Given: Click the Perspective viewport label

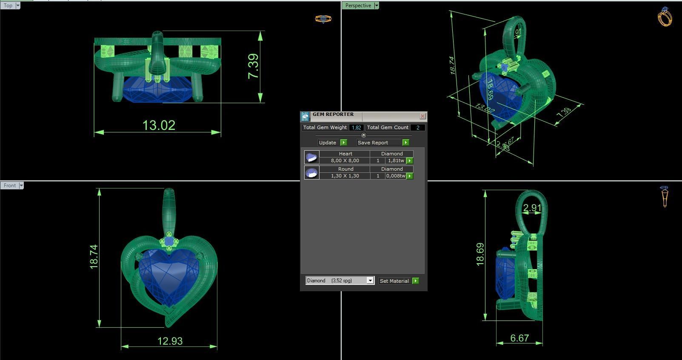Looking at the screenshot, I should [358, 6].
